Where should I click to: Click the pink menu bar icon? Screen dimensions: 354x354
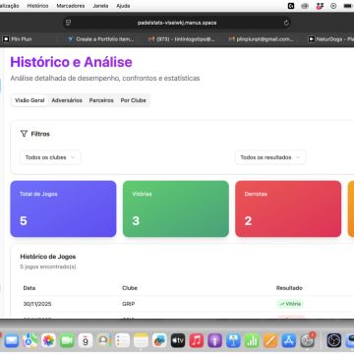(x=320, y=6)
